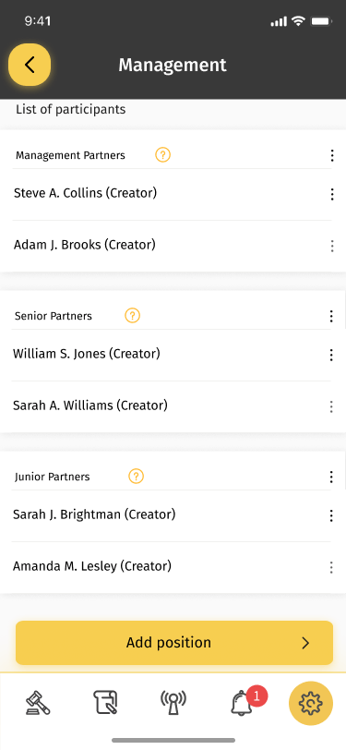Open options menu for Senior Partners section
Image resolution: width=346 pixels, height=750 pixels.
(x=330, y=316)
